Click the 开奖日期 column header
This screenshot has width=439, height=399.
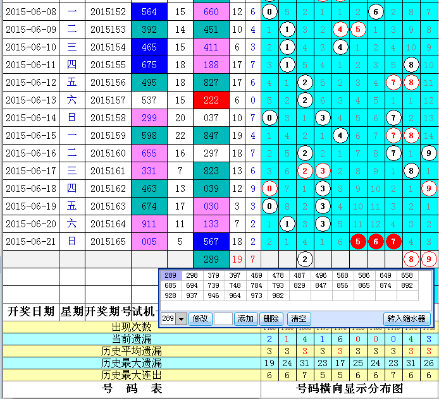pos(31,311)
